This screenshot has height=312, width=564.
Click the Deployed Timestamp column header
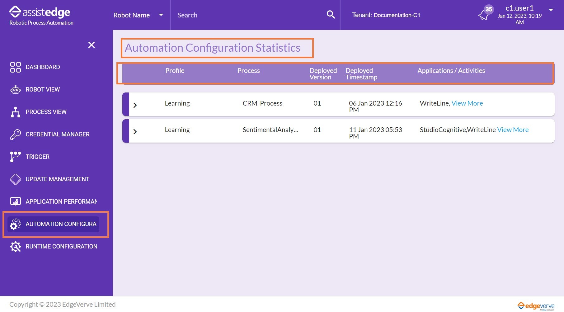(361, 74)
